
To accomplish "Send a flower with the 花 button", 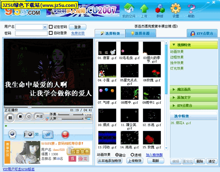I will click(83, 159).
